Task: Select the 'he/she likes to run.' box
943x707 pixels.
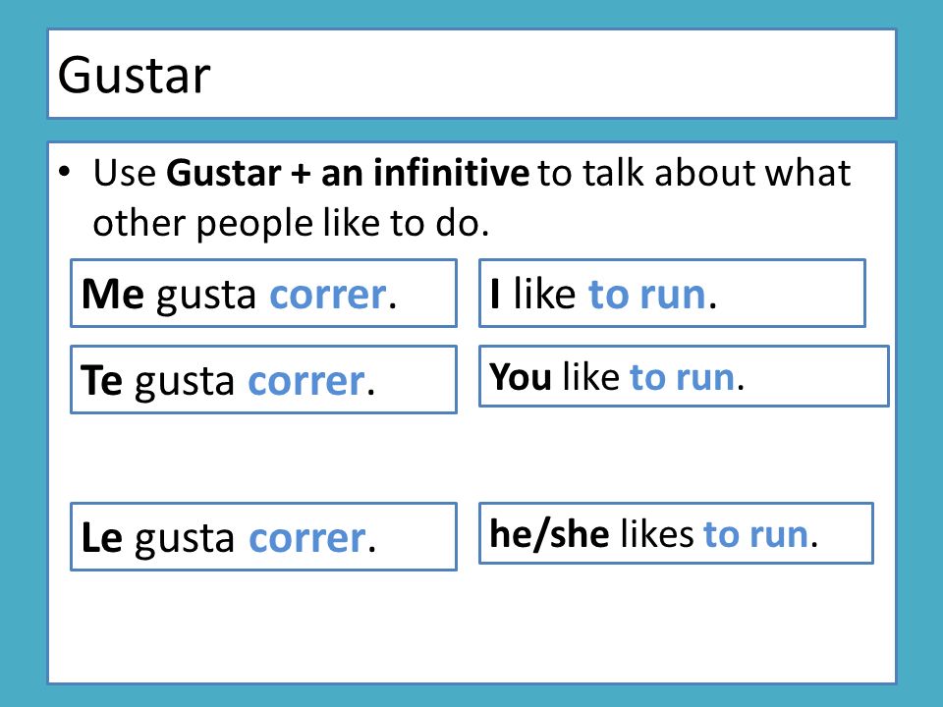Action: (x=676, y=533)
